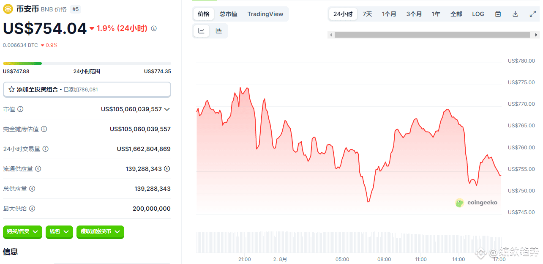
Task: Open info icon next to 24小时 change
Action: [154, 28]
